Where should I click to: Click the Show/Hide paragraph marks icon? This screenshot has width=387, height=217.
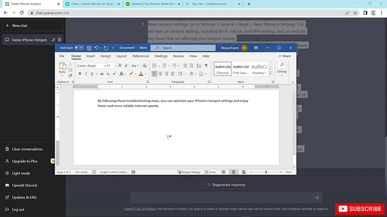point(206,66)
